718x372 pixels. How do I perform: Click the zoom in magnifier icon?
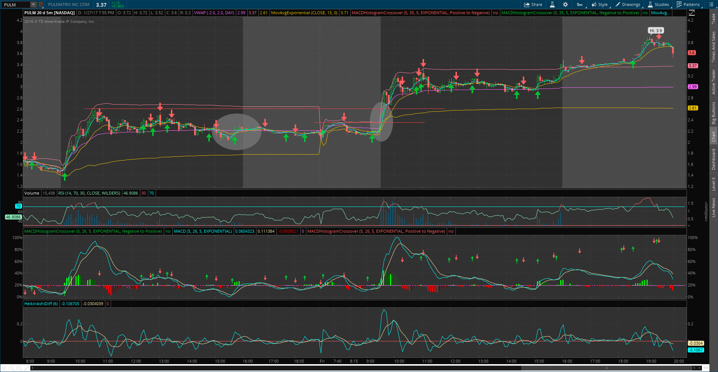pyautogui.click(x=11, y=368)
